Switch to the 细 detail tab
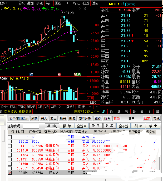Screen dimensions: 163x181 119,112
